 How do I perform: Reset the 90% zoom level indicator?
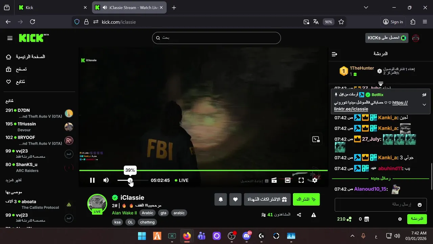pyautogui.click(x=328, y=22)
